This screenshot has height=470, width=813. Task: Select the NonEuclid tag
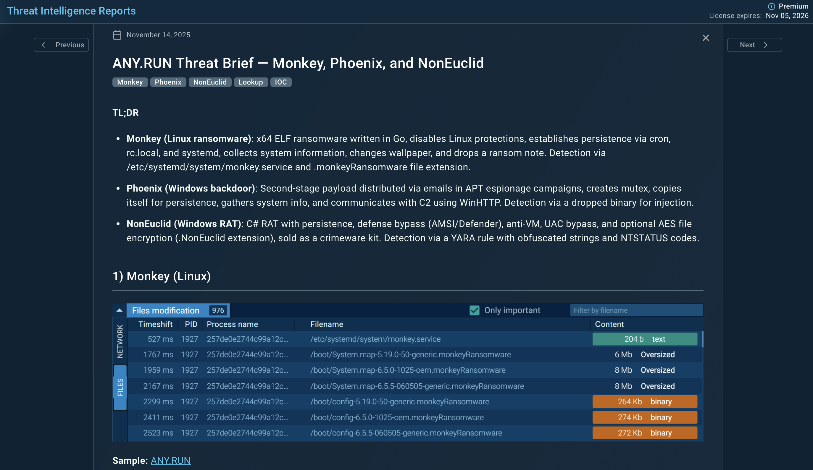tap(210, 82)
